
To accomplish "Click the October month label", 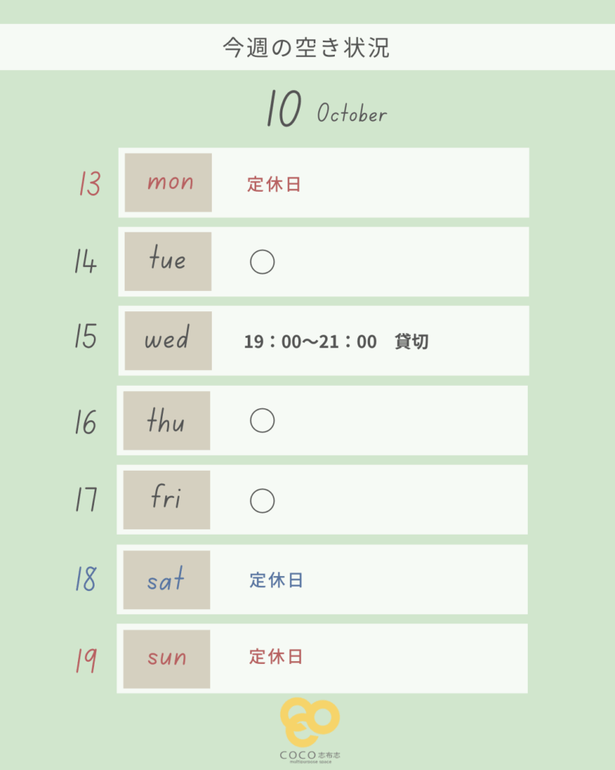I will 351,114.
